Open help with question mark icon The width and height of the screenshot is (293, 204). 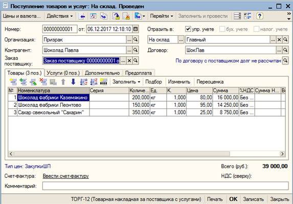[x=260, y=16]
